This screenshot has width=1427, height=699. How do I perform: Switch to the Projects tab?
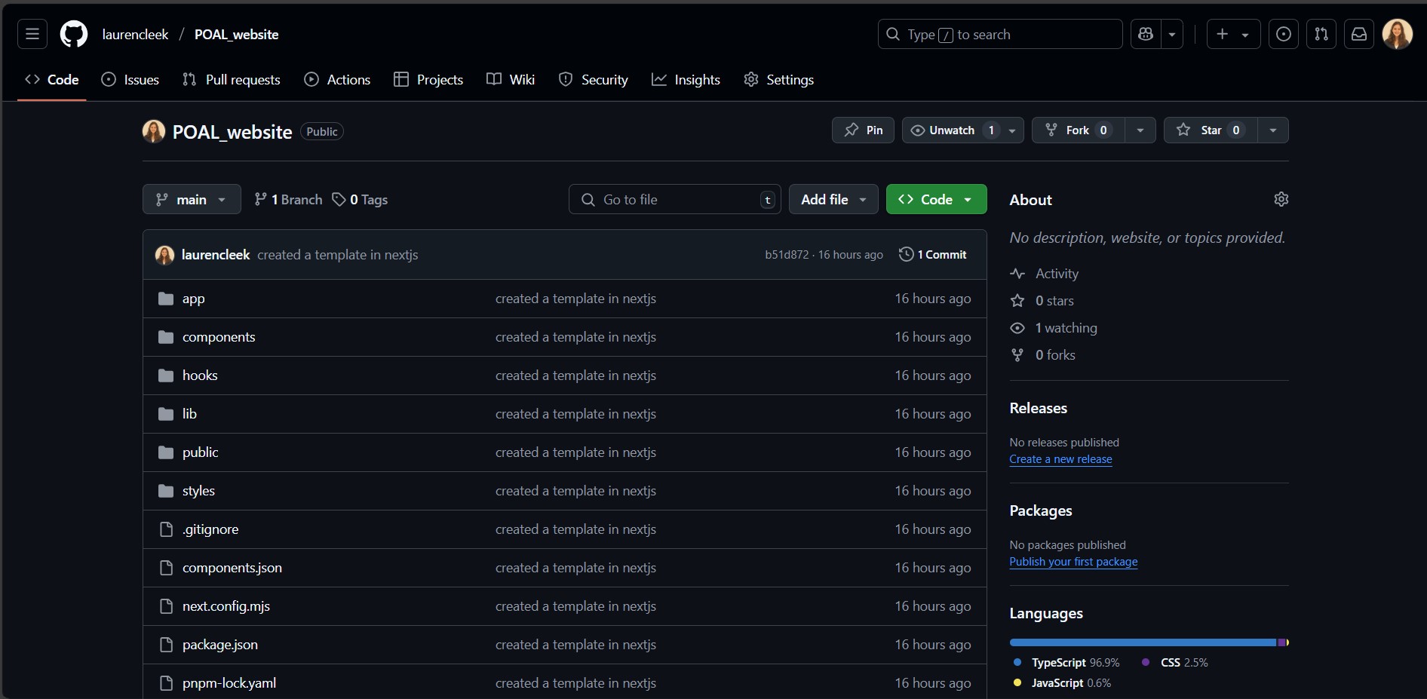coord(428,79)
